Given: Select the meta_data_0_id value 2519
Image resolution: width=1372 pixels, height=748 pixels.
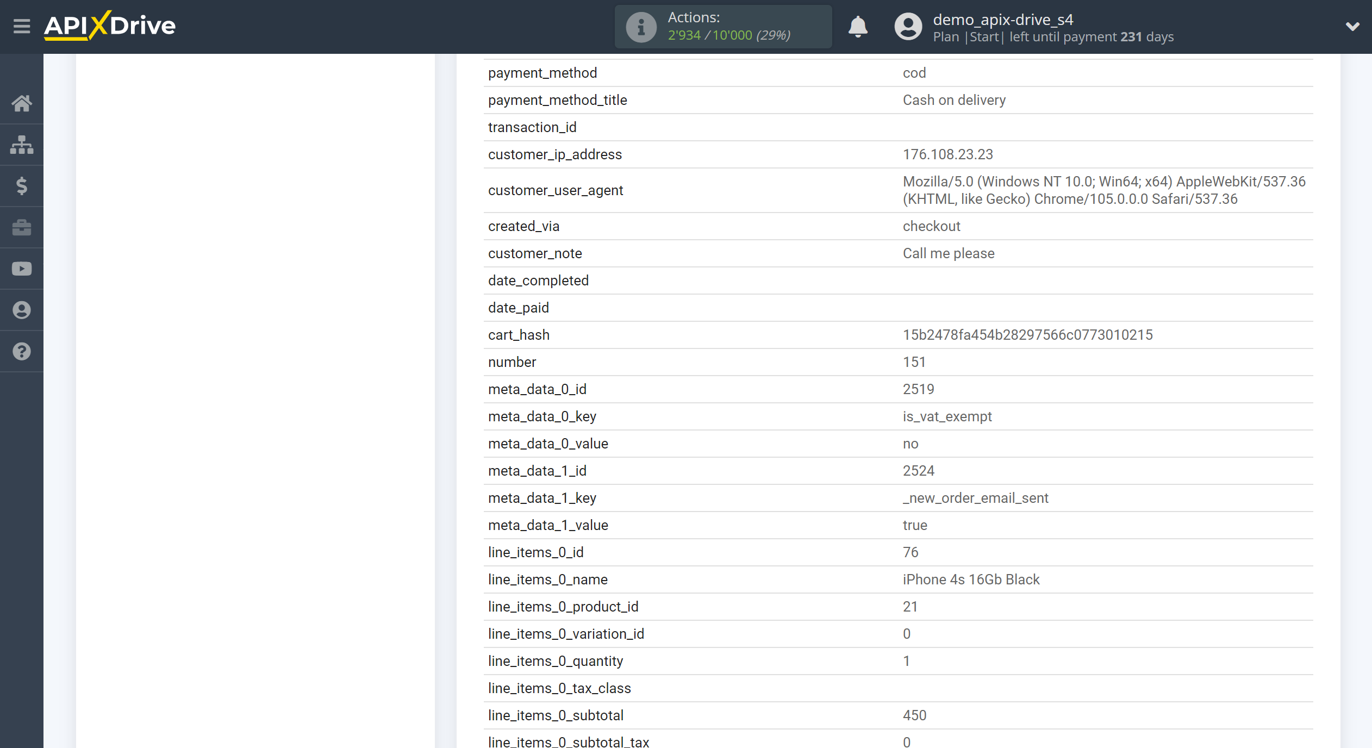Looking at the screenshot, I should click(x=918, y=389).
